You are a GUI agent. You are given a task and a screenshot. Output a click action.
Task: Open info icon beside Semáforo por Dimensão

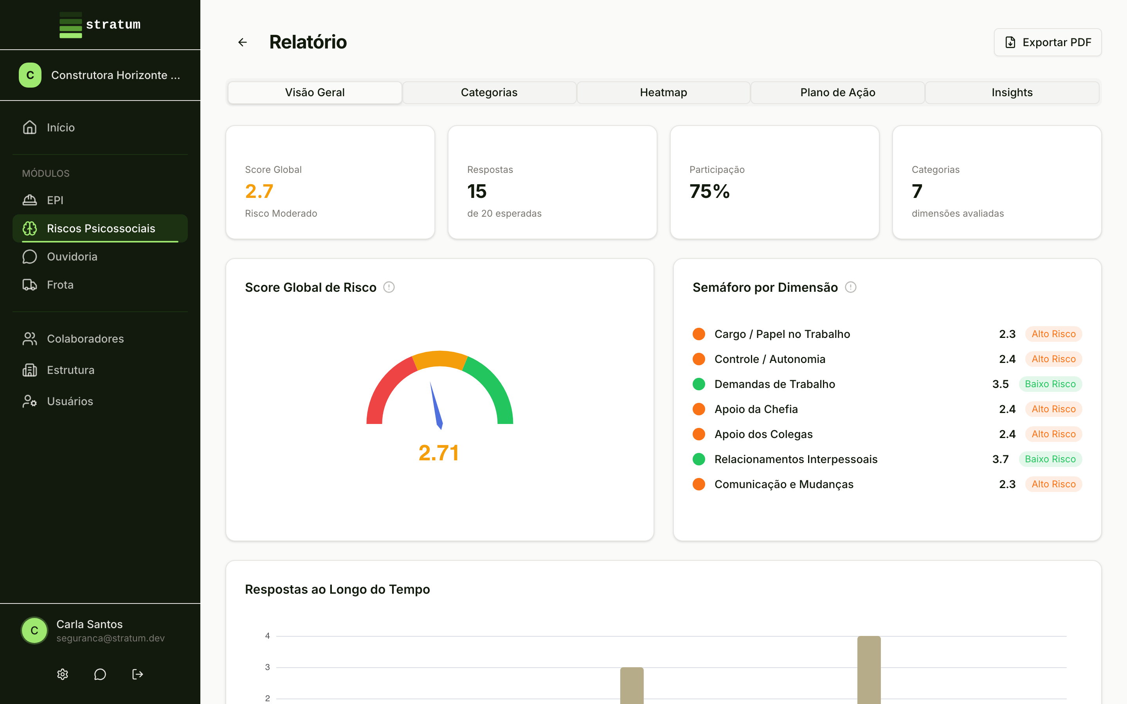[x=850, y=287]
